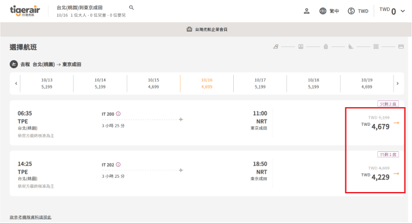Screen dimensions: 412x223
Task: Click the globe language icon
Action: tap(323, 11)
